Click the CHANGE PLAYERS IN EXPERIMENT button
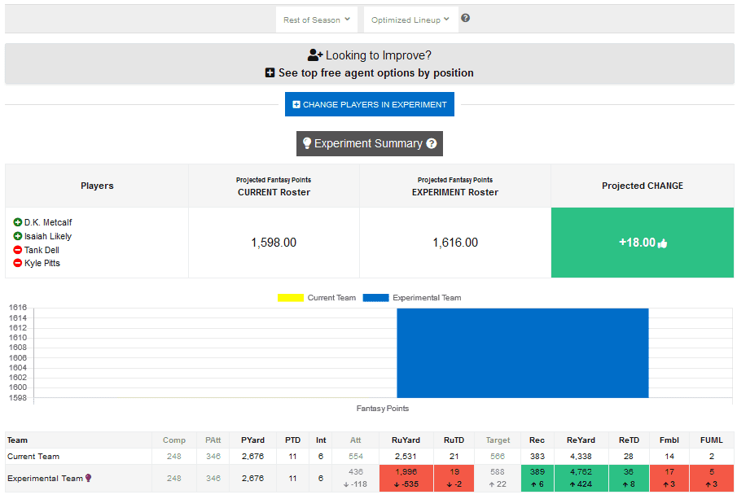This screenshot has width=737, height=499. (369, 104)
